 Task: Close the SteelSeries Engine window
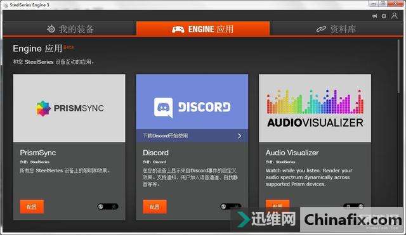point(396,4)
